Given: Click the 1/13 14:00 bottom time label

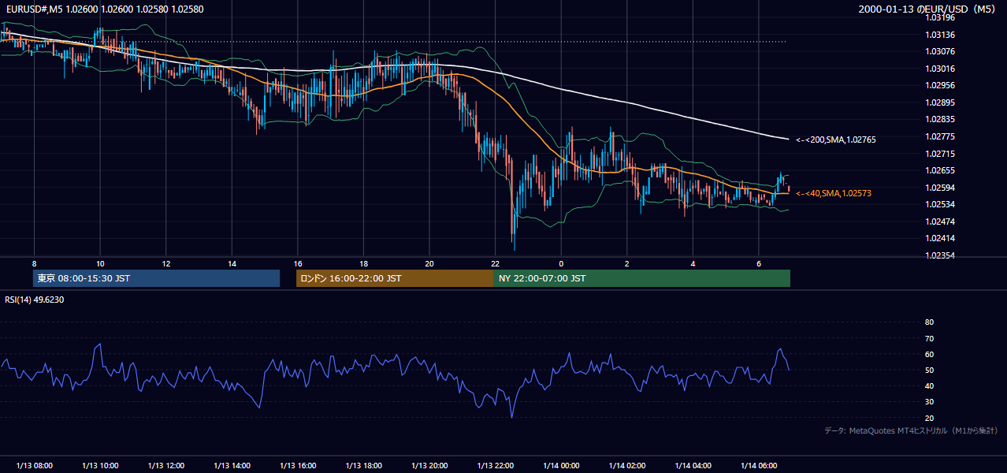Looking at the screenshot, I should pyautogui.click(x=232, y=466).
